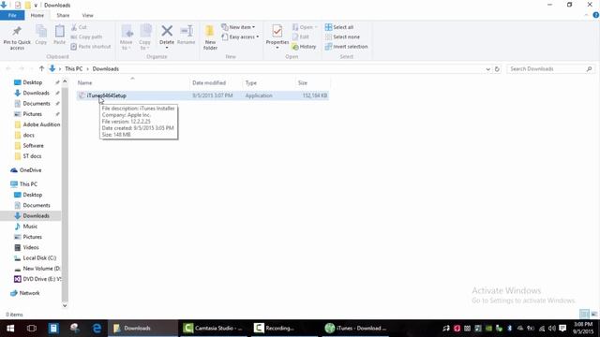Open the docs folder
Image resolution: width=600 pixels, height=337 pixels.
coord(28,135)
